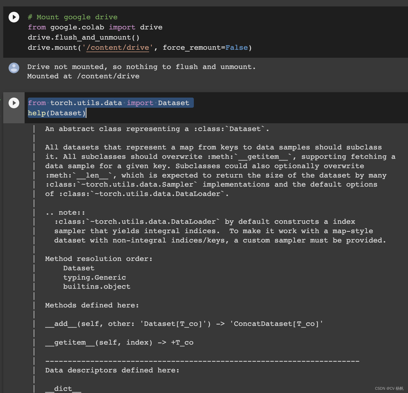Screen dimensions: 408x393
Task: Select the highlighted torch.utils.data import statement
Action: coord(110,103)
